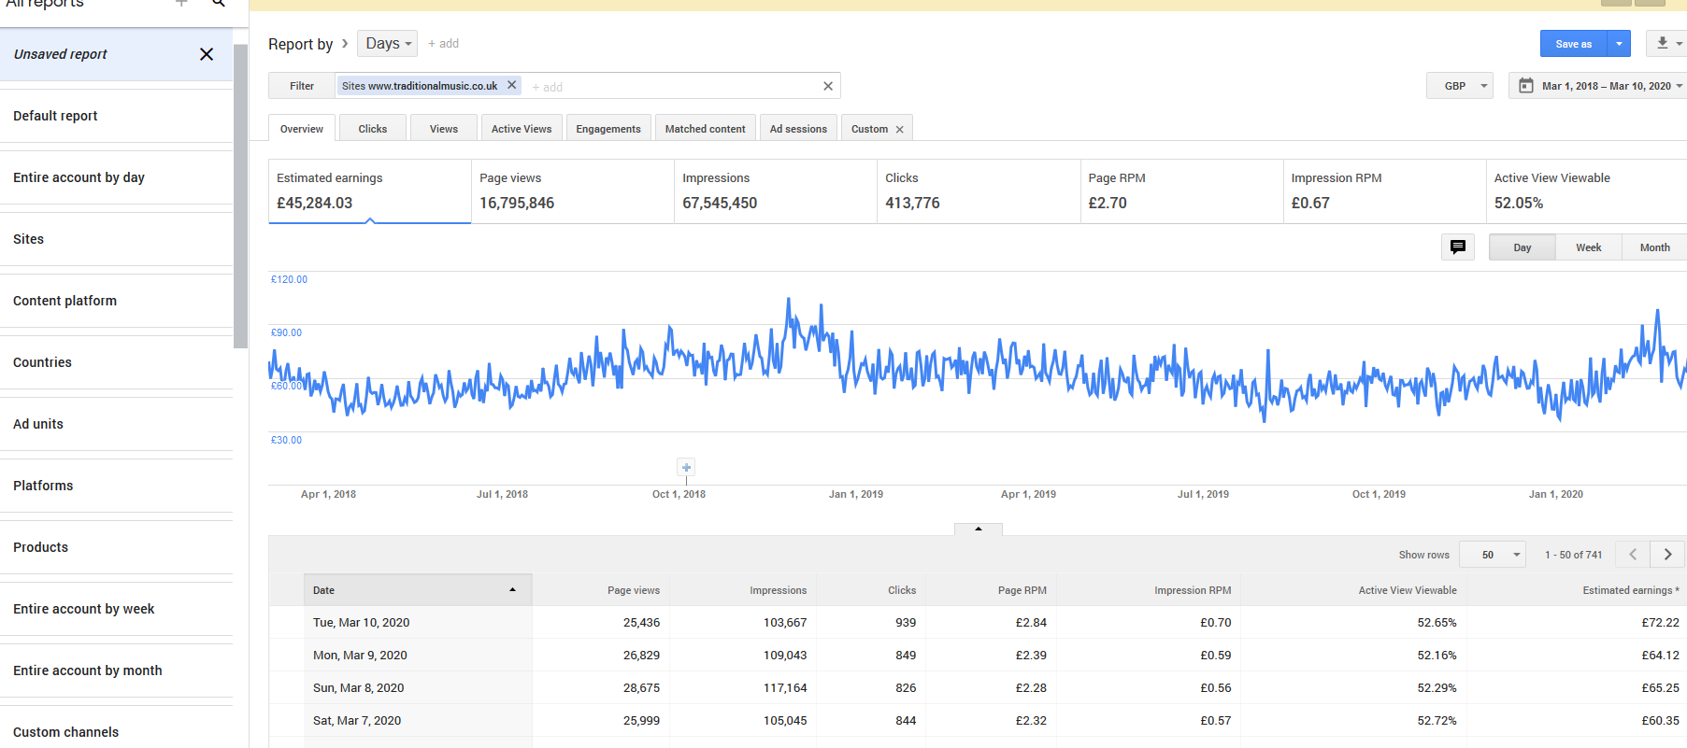Viewport: 1687px width, 748px height.
Task: Select Week chart granularity
Action: tap(1589, 247)
